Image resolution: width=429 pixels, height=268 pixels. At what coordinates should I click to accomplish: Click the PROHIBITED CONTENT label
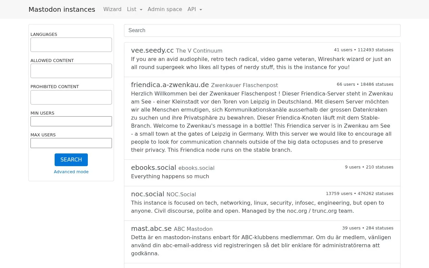point(55,87)
